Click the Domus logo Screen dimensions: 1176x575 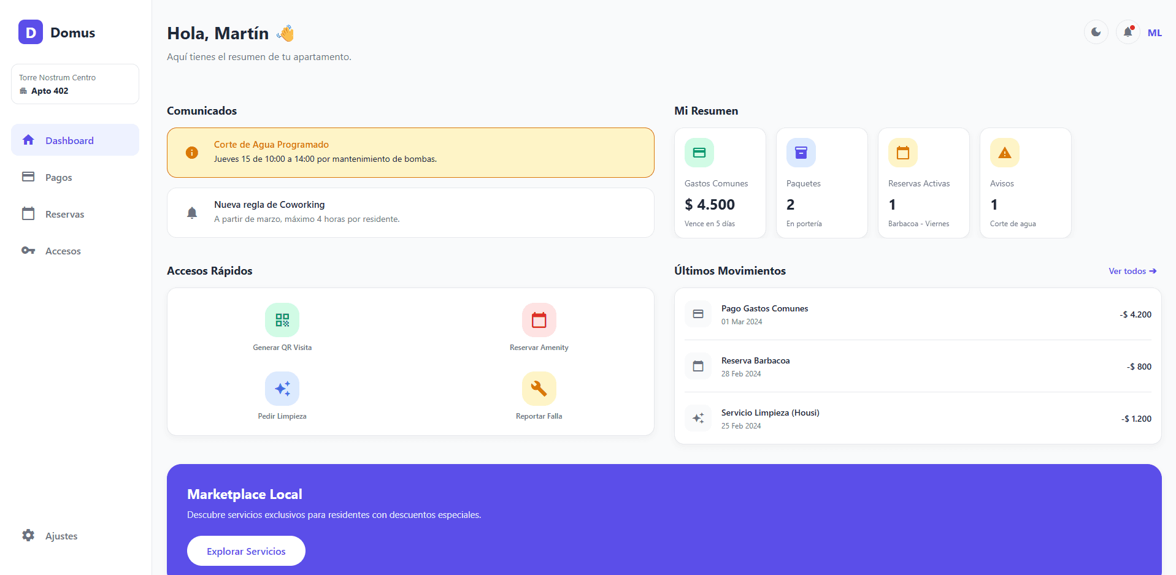pyautogui.click(x=57, y=32)
